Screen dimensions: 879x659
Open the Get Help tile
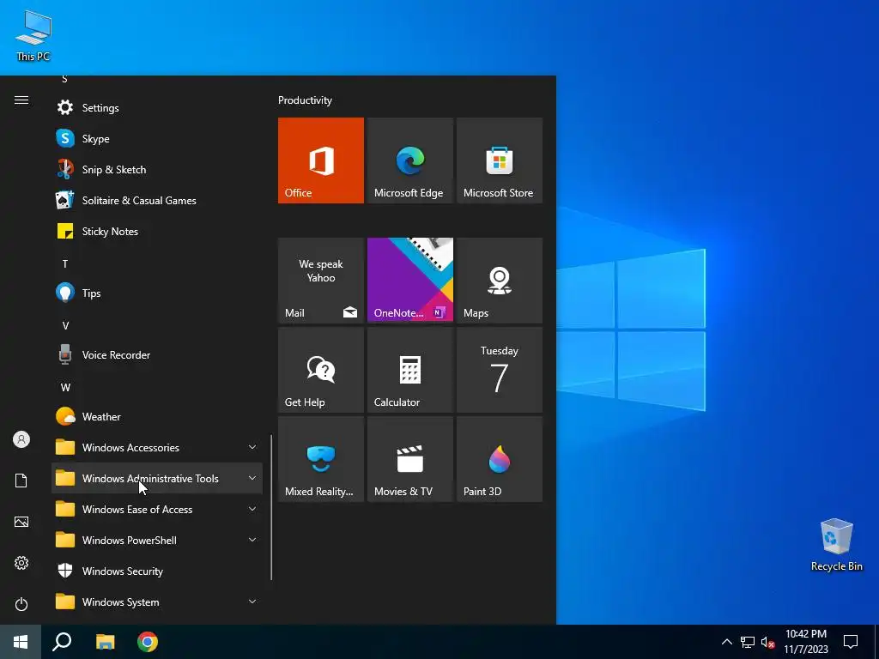pyautogui.click(x=321, y=370)
